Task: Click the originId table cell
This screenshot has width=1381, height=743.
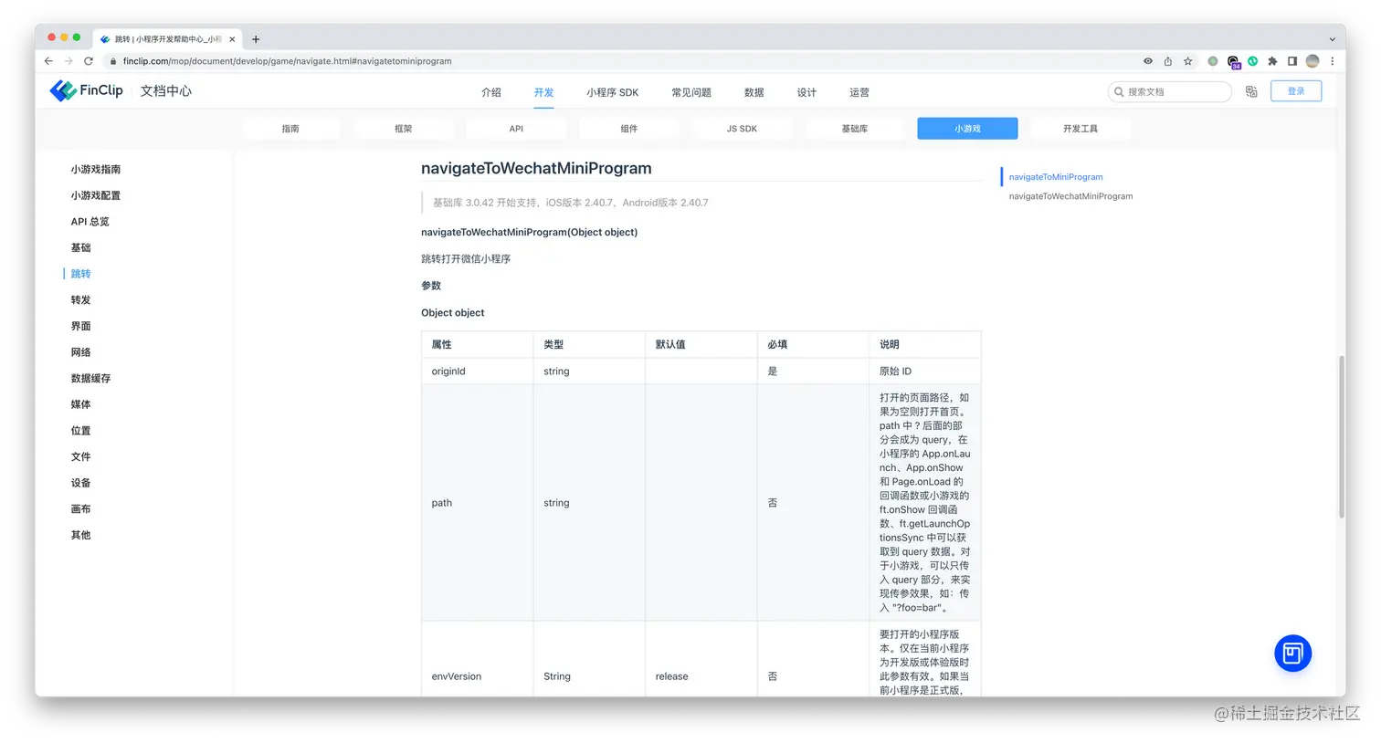Action: point(477,371)
